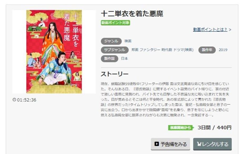Click the 製作年 label pill
This screenshot has height=154, width=246.
click(207, 50)
